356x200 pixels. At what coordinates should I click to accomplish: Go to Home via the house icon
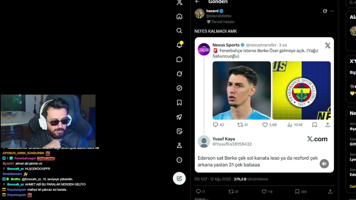[x=179, y=16]
